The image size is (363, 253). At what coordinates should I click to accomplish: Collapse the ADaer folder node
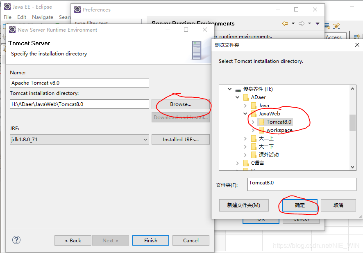click(x=238, y=97)
